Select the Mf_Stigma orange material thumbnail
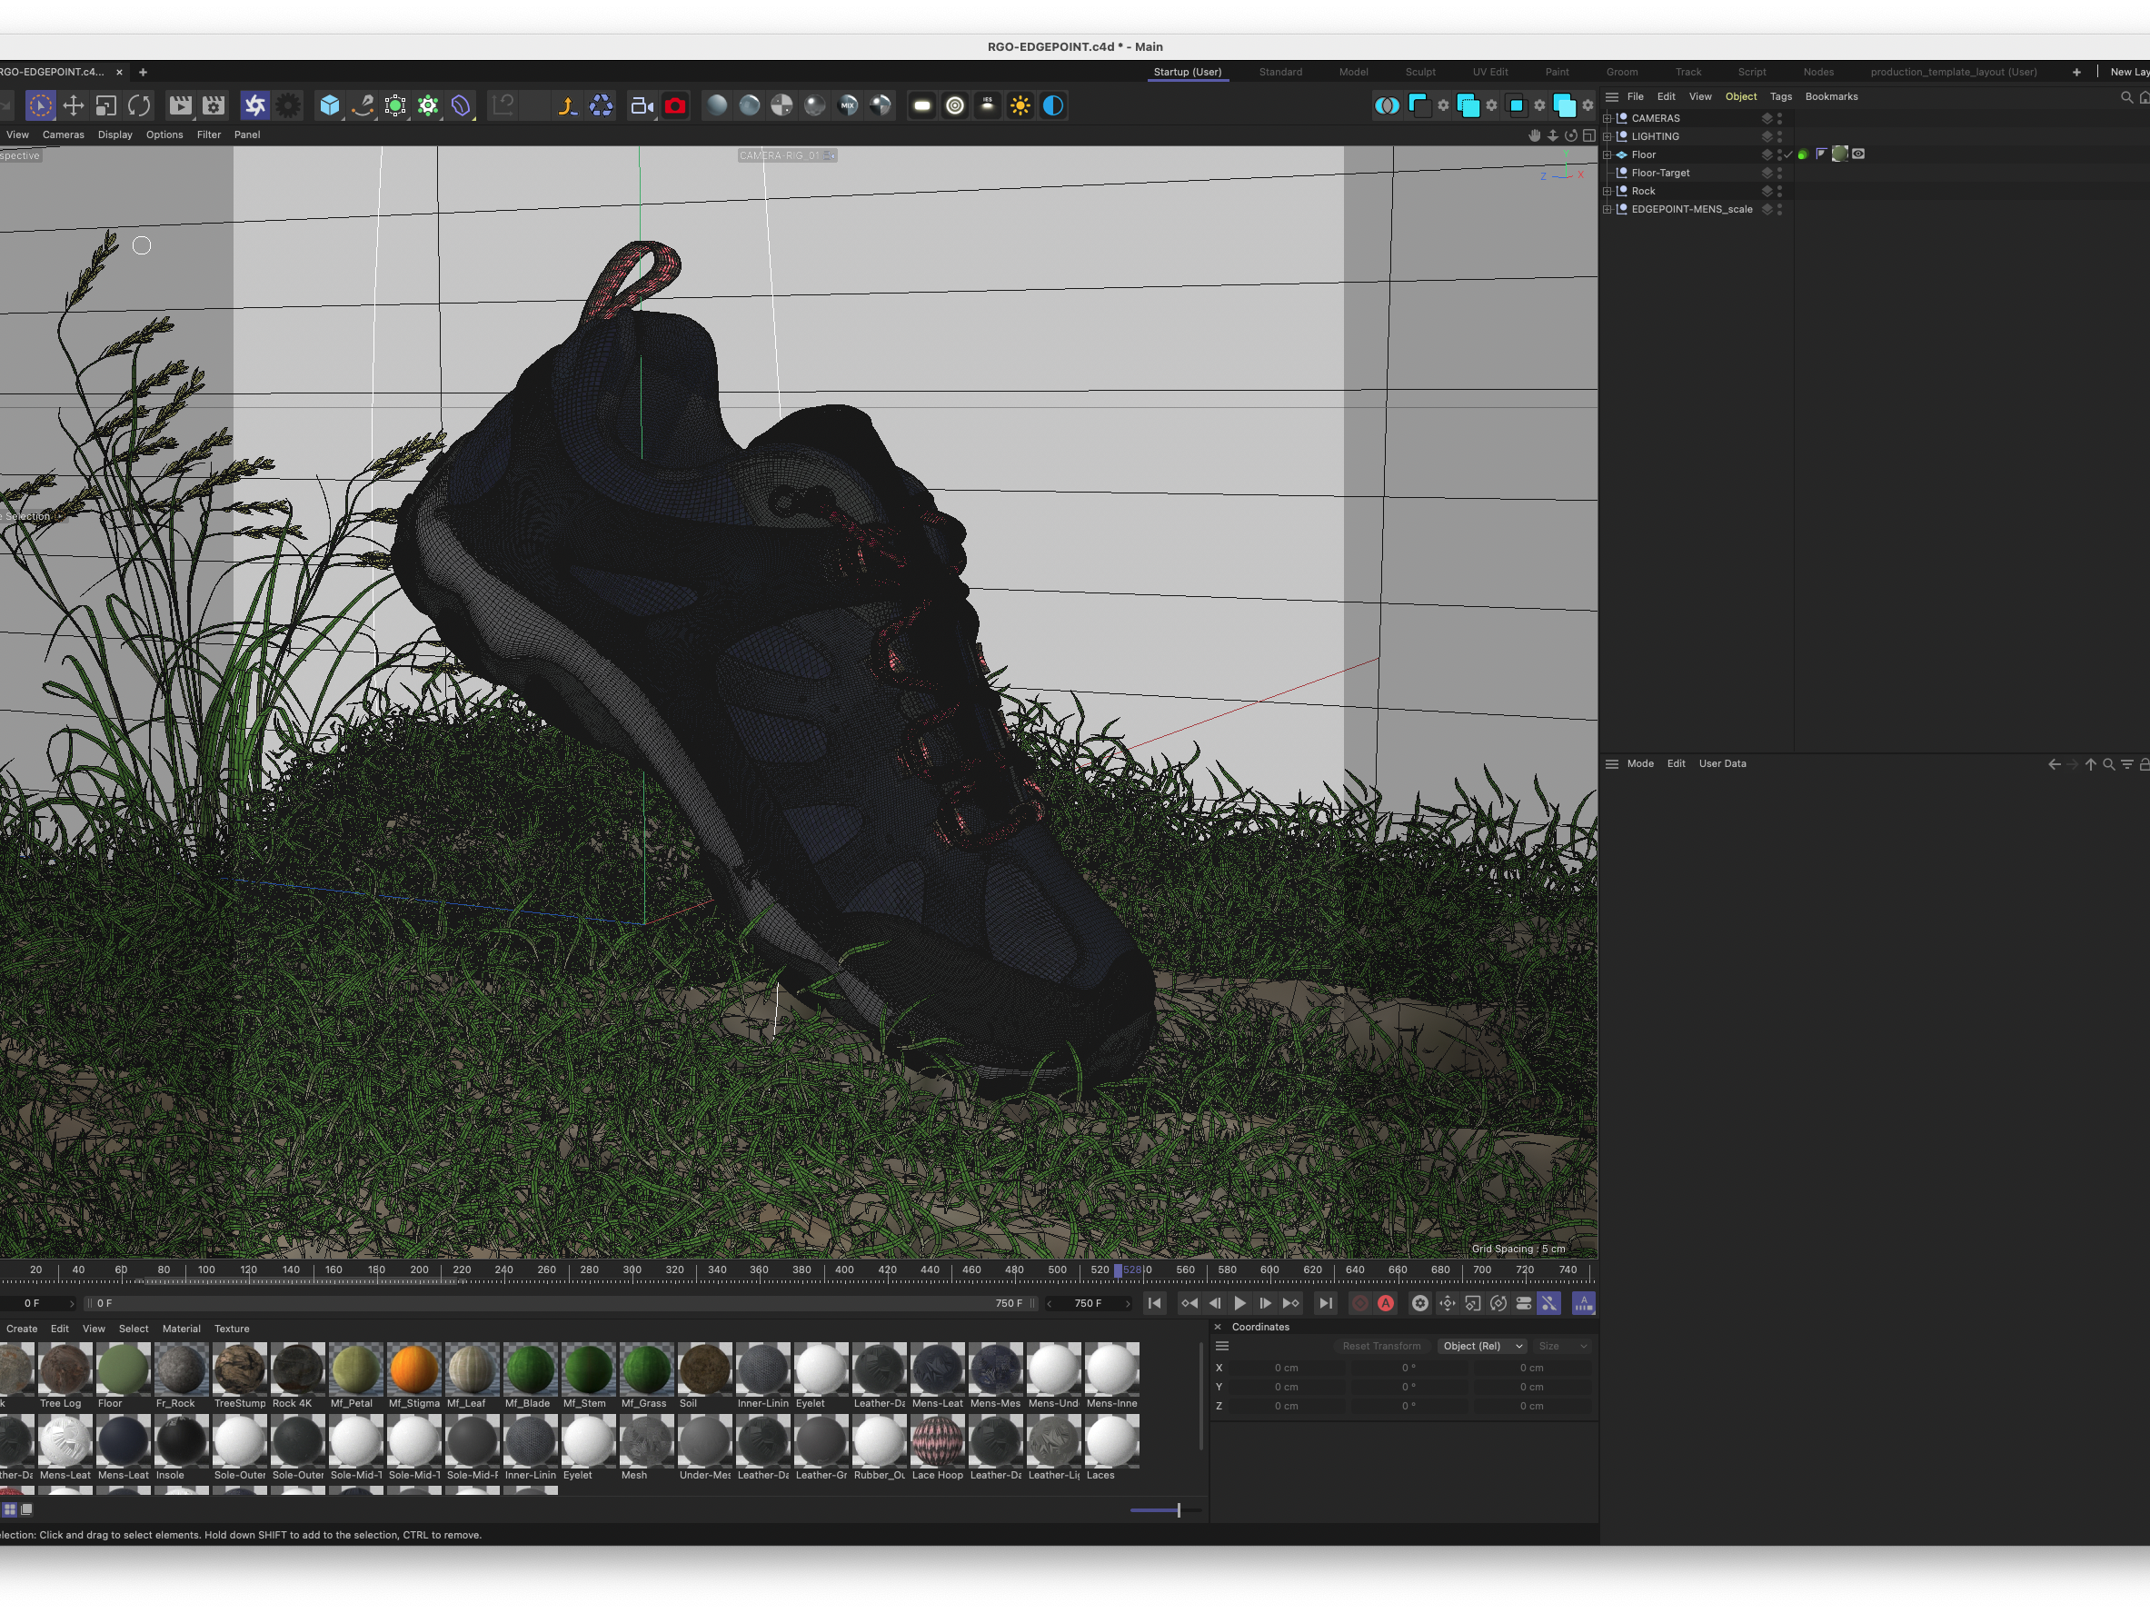 414,1369
